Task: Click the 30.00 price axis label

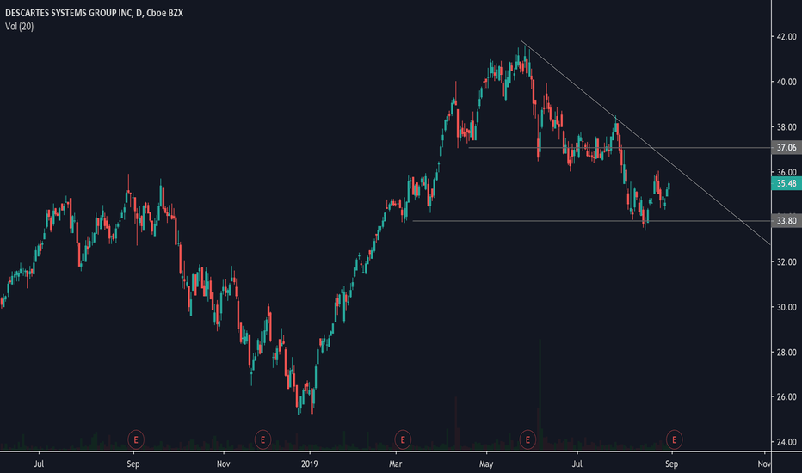Action: [x=787, y=307]
